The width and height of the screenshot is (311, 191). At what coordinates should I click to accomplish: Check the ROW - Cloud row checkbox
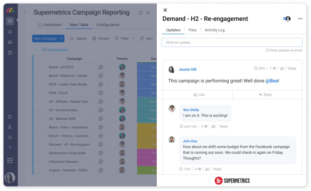pyautogui.click(x=37, y=93)
